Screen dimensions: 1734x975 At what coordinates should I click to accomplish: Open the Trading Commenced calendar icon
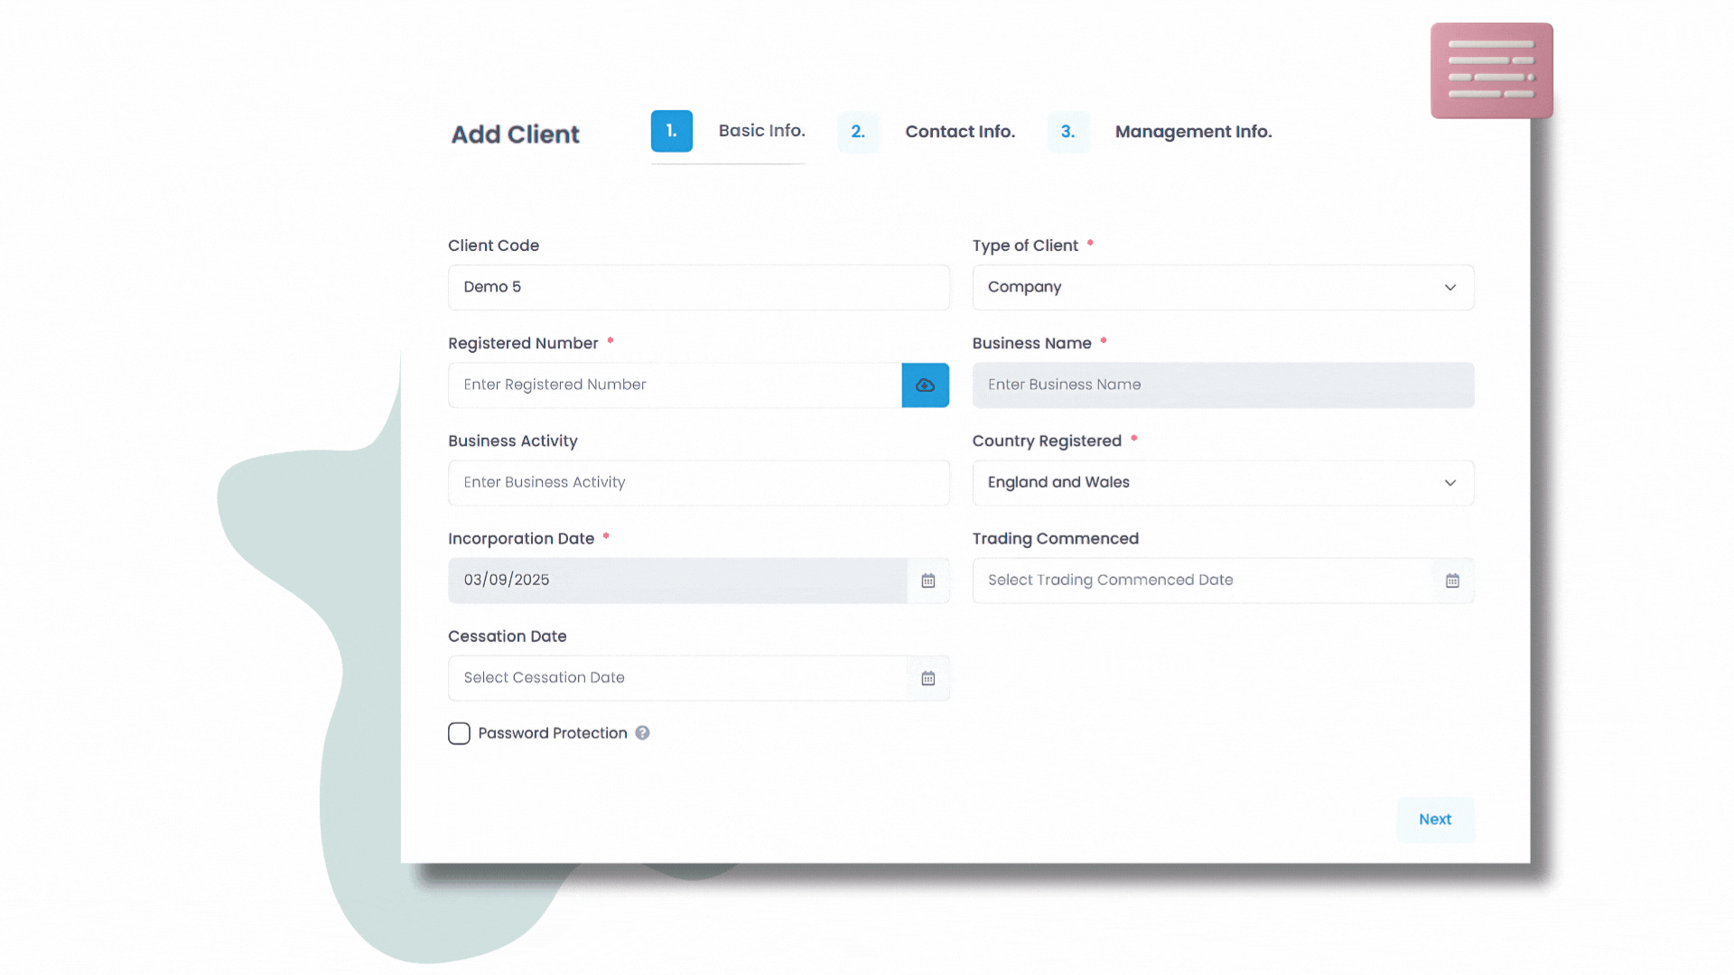1452,580
